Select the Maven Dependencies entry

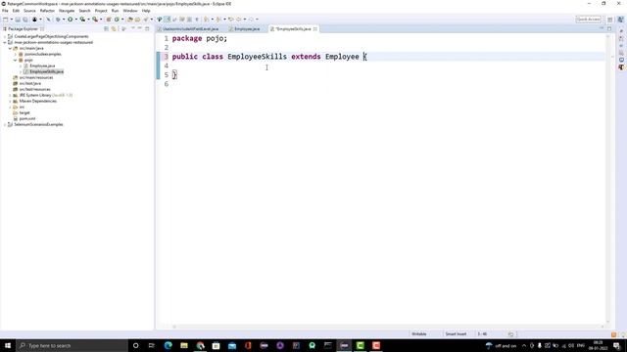click(37, 101)
